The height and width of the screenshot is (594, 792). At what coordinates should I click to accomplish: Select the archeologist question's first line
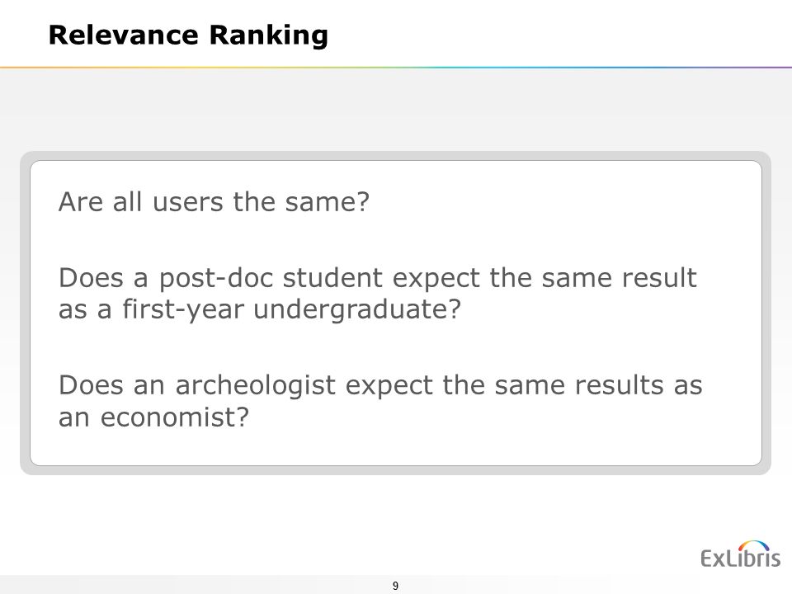point(380,385)
